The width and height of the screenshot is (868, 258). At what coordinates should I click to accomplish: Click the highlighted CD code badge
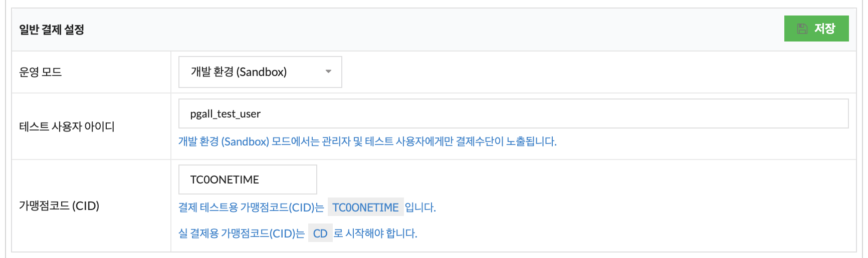[x=320, y=233]
